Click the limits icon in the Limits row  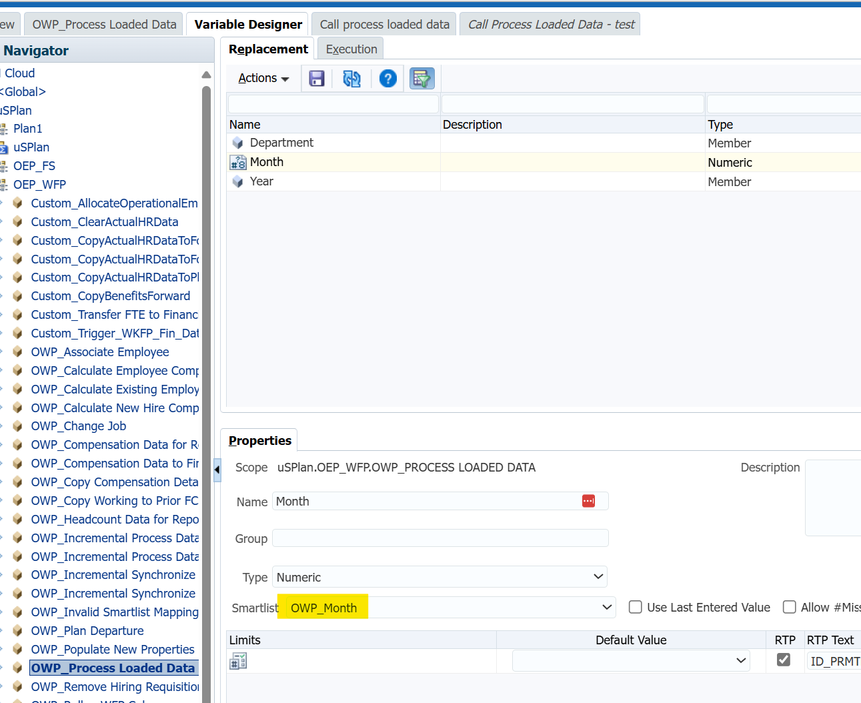pos(238,660)
